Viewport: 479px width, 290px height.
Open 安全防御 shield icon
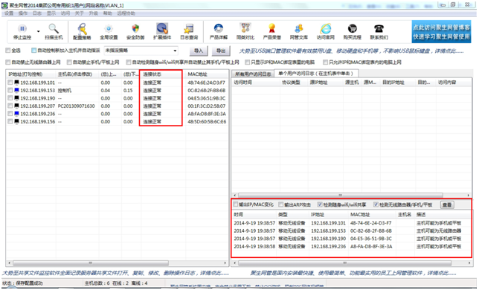point(135,29)
